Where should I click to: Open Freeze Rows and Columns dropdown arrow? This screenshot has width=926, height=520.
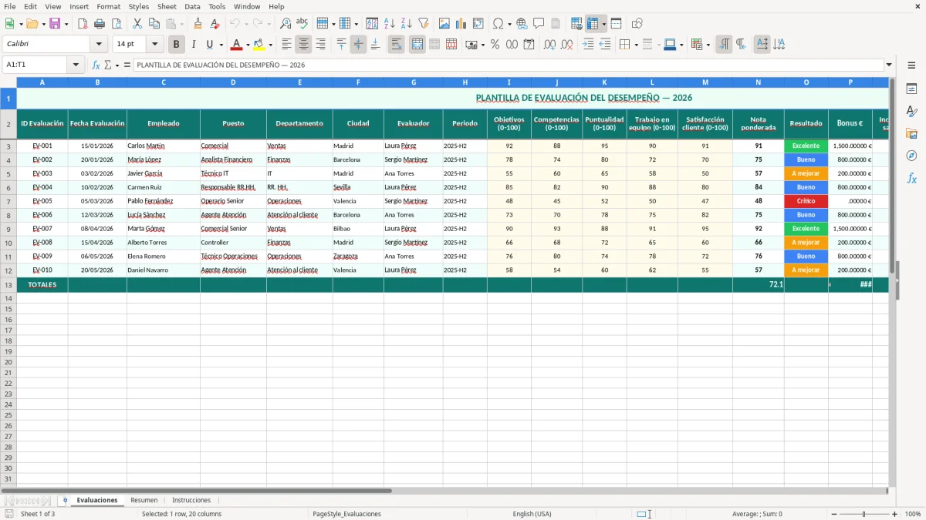(x=603, y=24)
